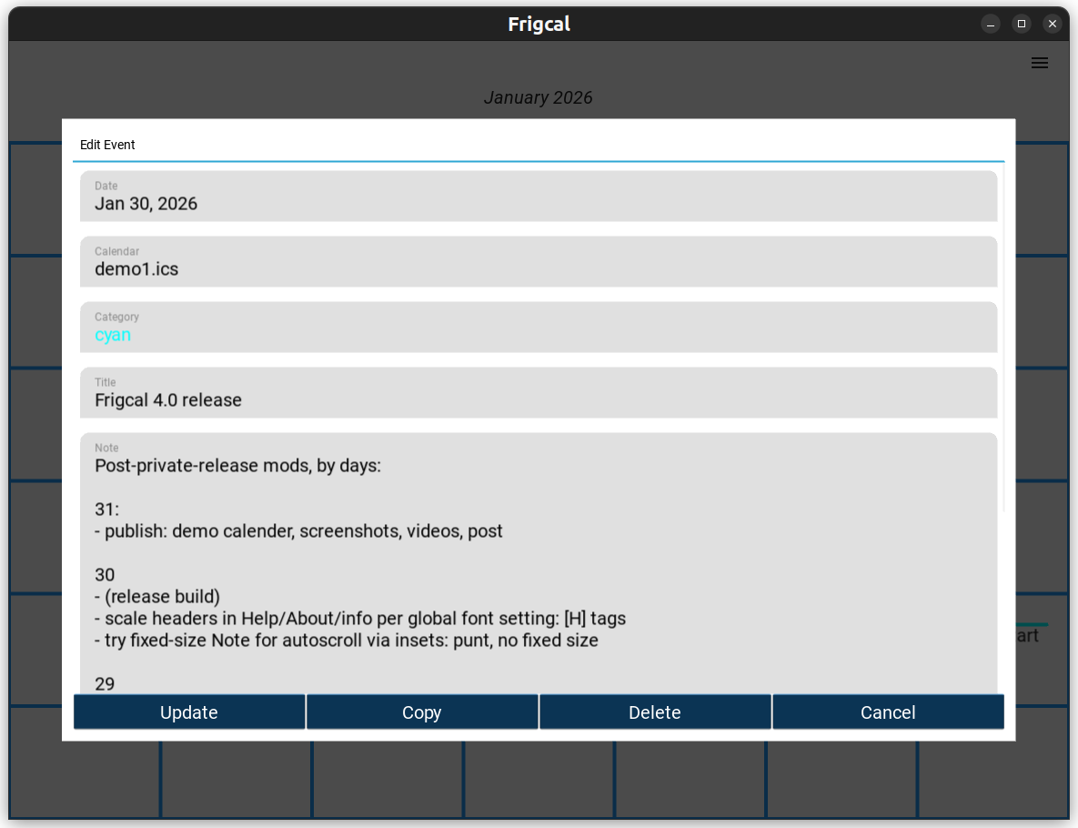Screen dimensions: 1078x828
Task: Click the 'Edit Event' dialog title
Action: (x=107, y=145)
